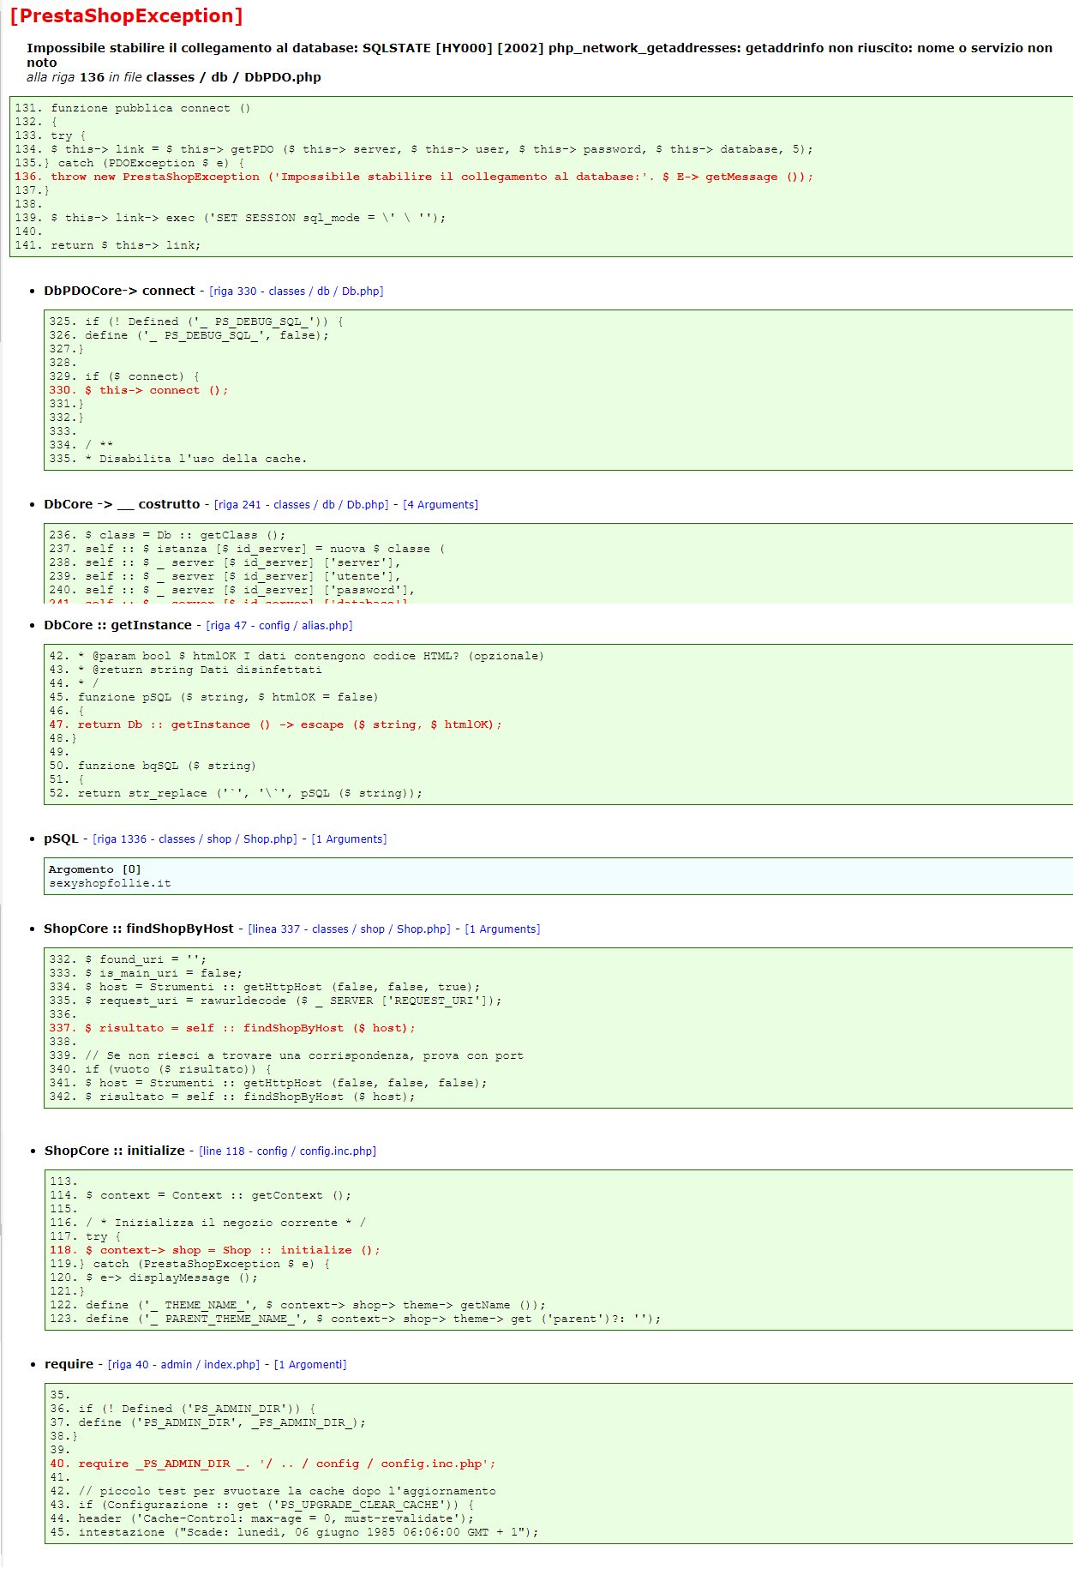Click the 'DbCore :: getInstance' trace title
Image resolution: width=1073 pixels, height=1575 pixels.
click(117, 625)
